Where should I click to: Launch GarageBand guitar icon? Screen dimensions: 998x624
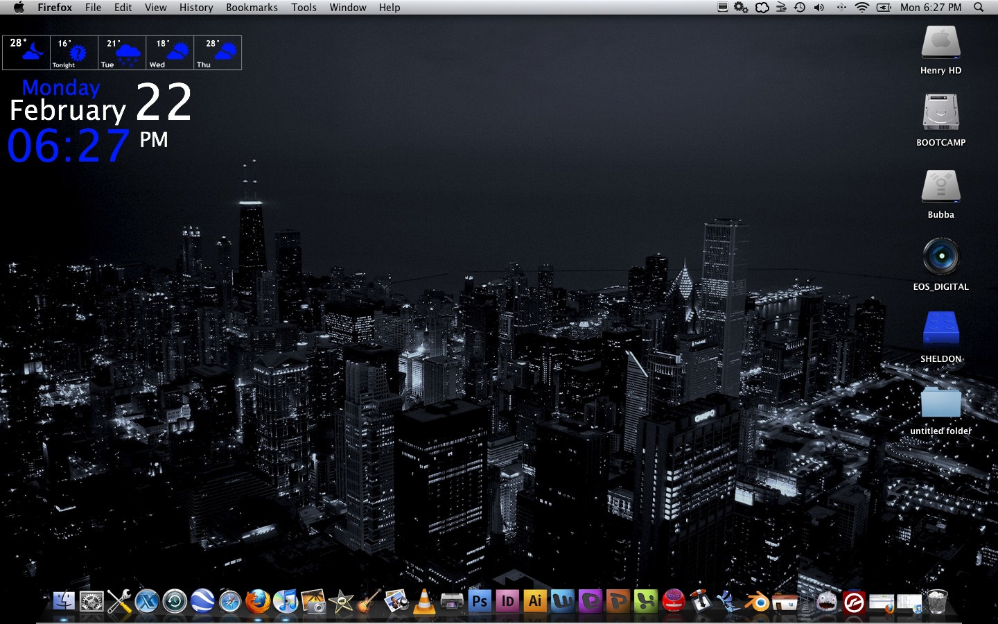click(x=369, y=601)
